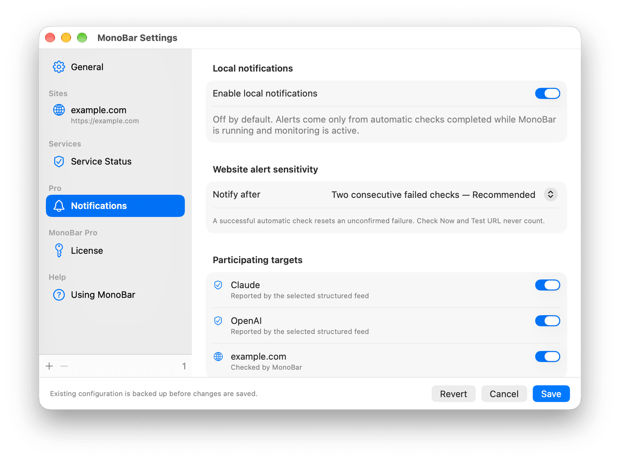Click the shield icon for Service Status
The width and height of the screenshot is (620, 461).
[59, 162]
